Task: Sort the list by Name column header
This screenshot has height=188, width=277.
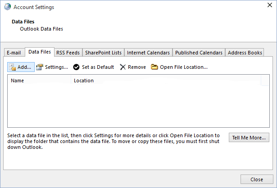Action: click(x=39, y=81)
